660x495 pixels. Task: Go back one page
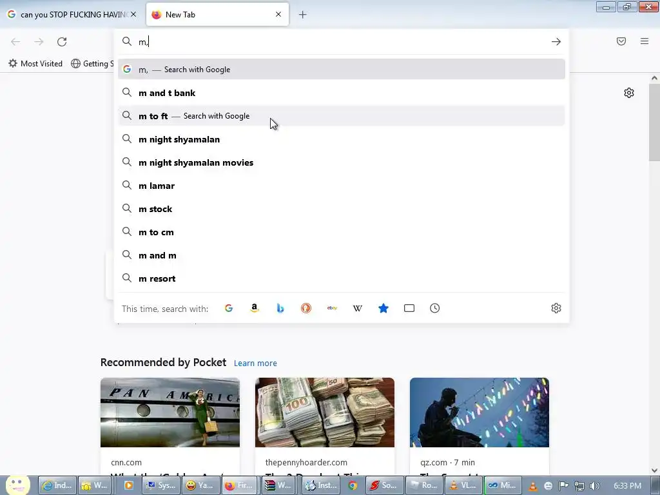pyautogui.click(x=15, y=41)
